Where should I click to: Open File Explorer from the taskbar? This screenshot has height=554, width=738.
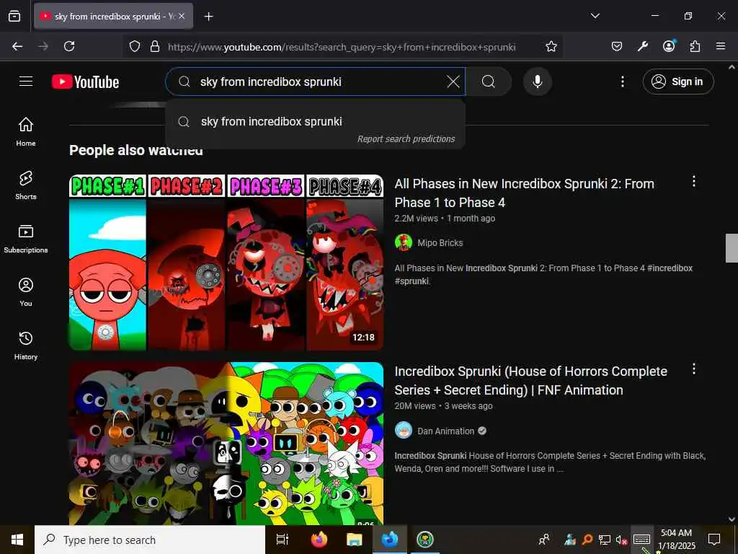pos(354,540)
